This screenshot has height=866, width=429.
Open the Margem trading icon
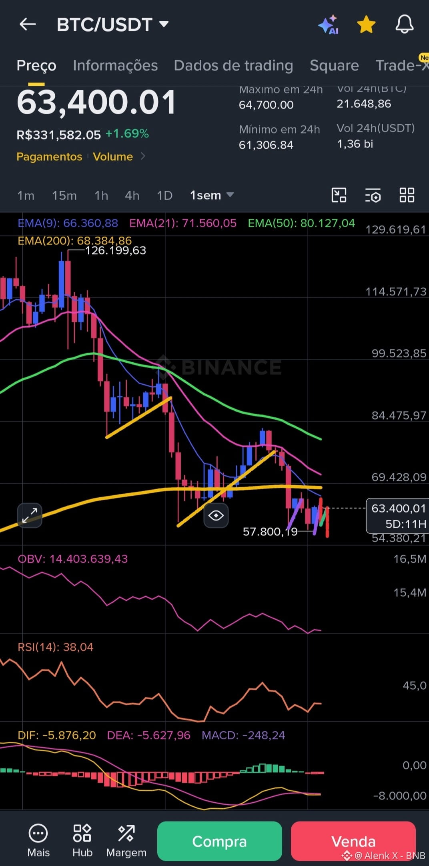tap(126, 841)
